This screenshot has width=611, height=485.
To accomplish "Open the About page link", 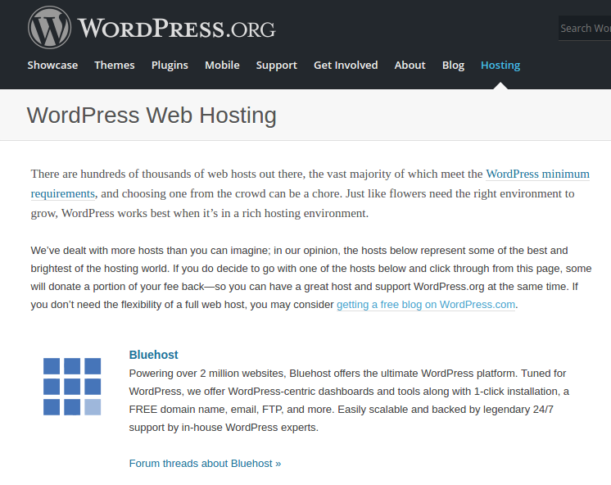I will [x=410, y=65].
